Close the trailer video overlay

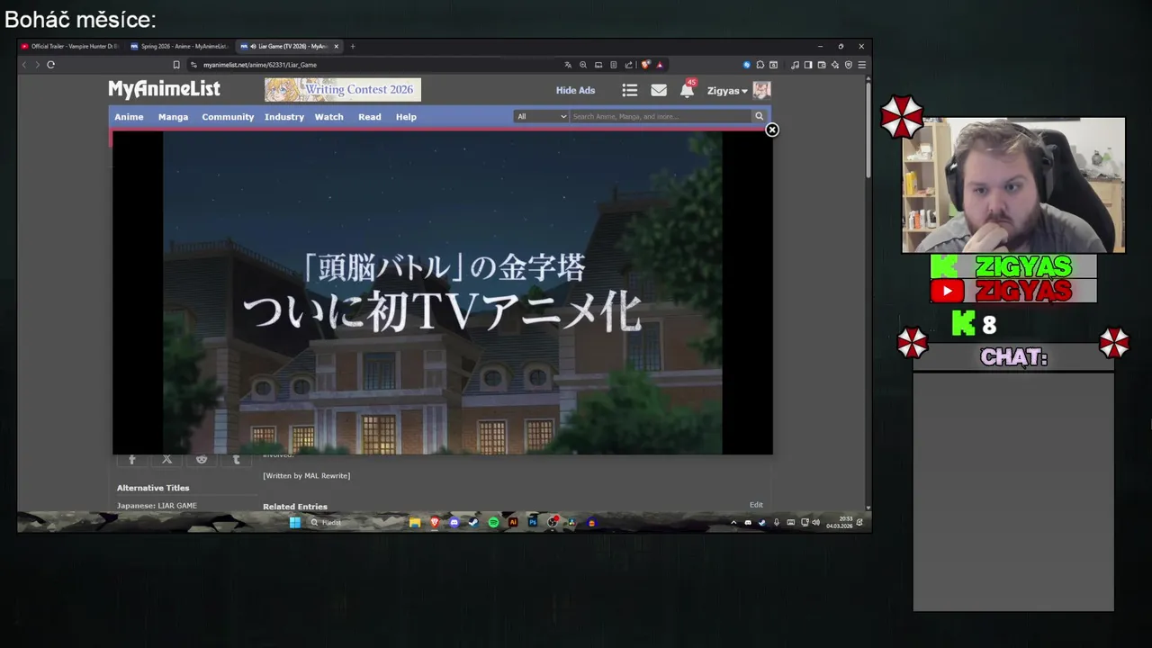tap(771, 130)
